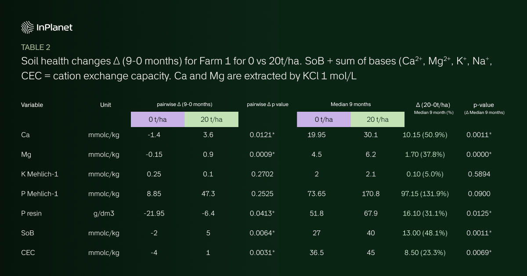527x276 pixels.
Task: Click the InPlanet logo icon
Action: click(28, 27)
